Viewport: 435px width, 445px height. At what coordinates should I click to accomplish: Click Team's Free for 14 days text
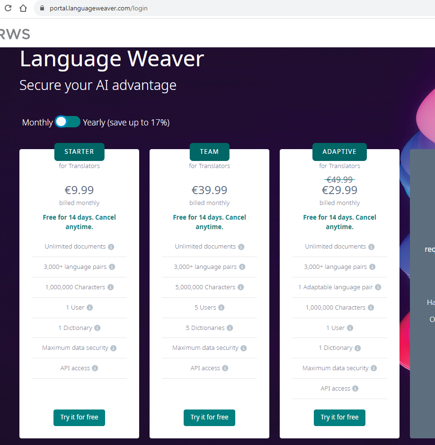click(209, 222)
